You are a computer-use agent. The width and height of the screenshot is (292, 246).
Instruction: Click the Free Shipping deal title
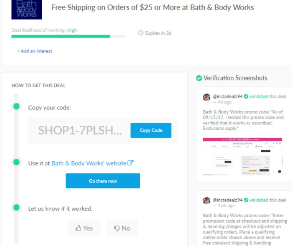[153, 8]
